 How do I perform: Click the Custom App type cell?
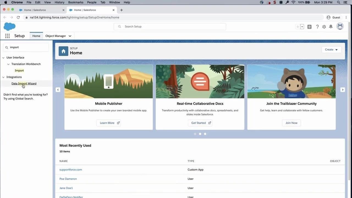tap(196, 170)
